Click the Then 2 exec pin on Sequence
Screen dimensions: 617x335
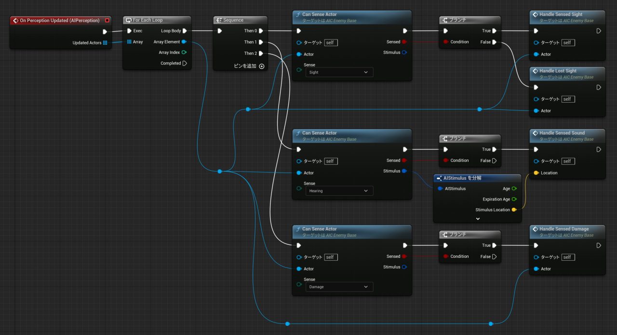pyautogui.click(x=261, y=54)
